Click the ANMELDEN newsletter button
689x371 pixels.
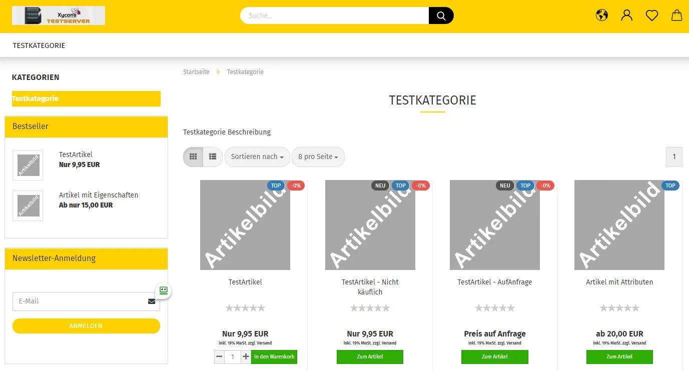tap(86, 326)
